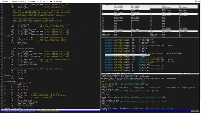The width and height of the screenshot is (202, 113).
Task: Hide toolbar using the pin button
Action: (x=58, y=1)
